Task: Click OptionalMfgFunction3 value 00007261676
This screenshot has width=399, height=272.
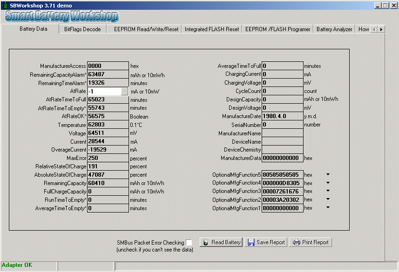Action: 283,192
